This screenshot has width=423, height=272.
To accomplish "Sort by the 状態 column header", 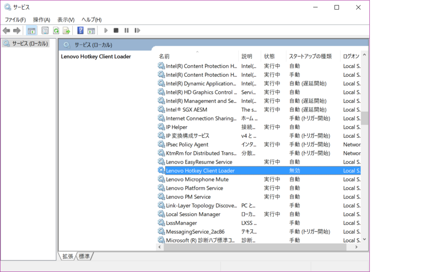I will (x=273, y=56).
